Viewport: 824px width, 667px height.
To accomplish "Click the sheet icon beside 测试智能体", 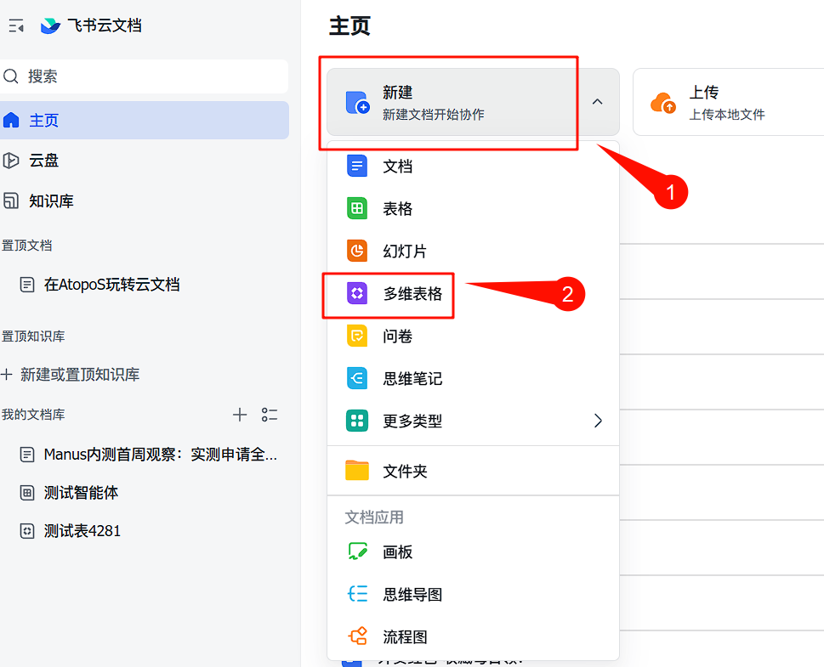I will pyautogui.click(x=27, y=493).
